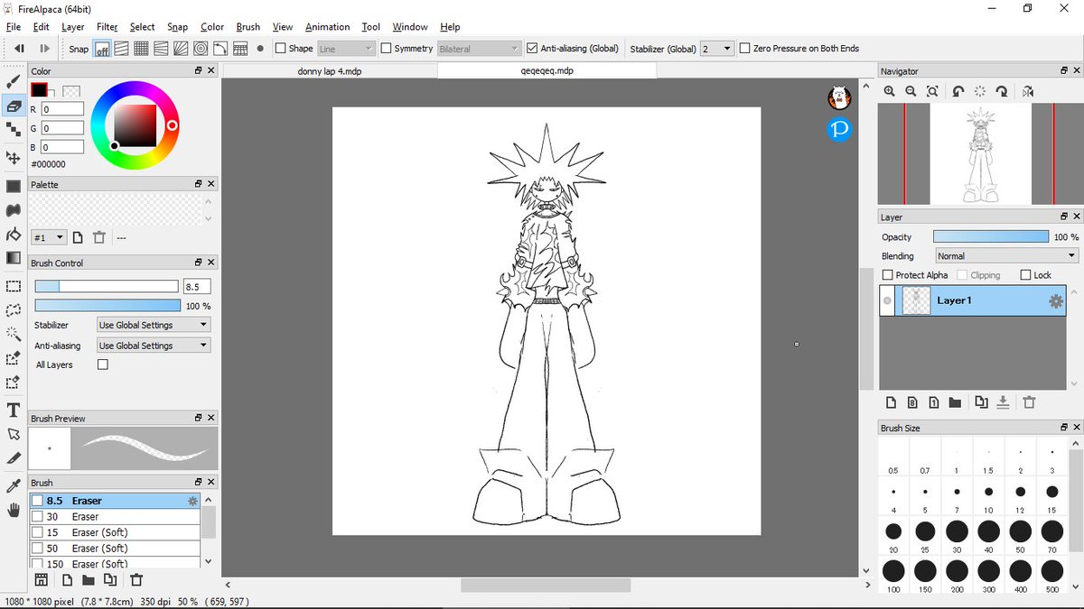The height and width of the screenshot is (609, 1084).
Task: Click the Zoom Out icon in Navigator
Action: click(911, 91)
